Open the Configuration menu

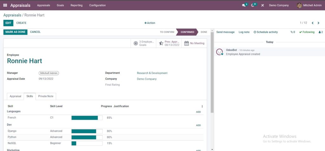tap(97, 5)
